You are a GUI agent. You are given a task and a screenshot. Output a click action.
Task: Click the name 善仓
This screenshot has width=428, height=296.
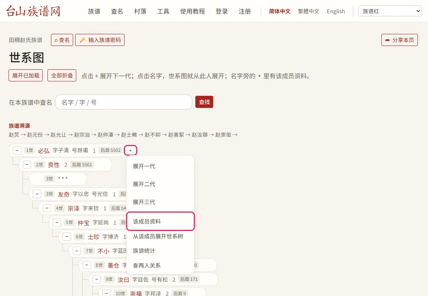pyautogui.click(x=114, y=265)
